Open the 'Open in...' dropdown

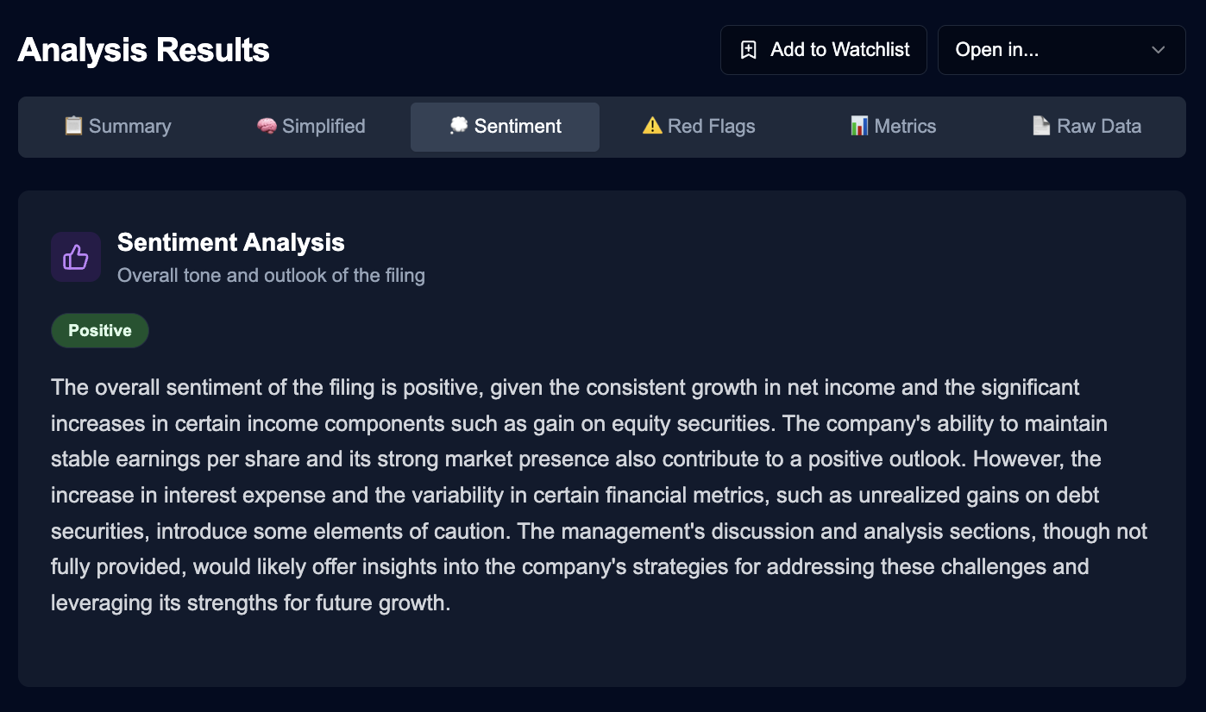(1061, 49)
